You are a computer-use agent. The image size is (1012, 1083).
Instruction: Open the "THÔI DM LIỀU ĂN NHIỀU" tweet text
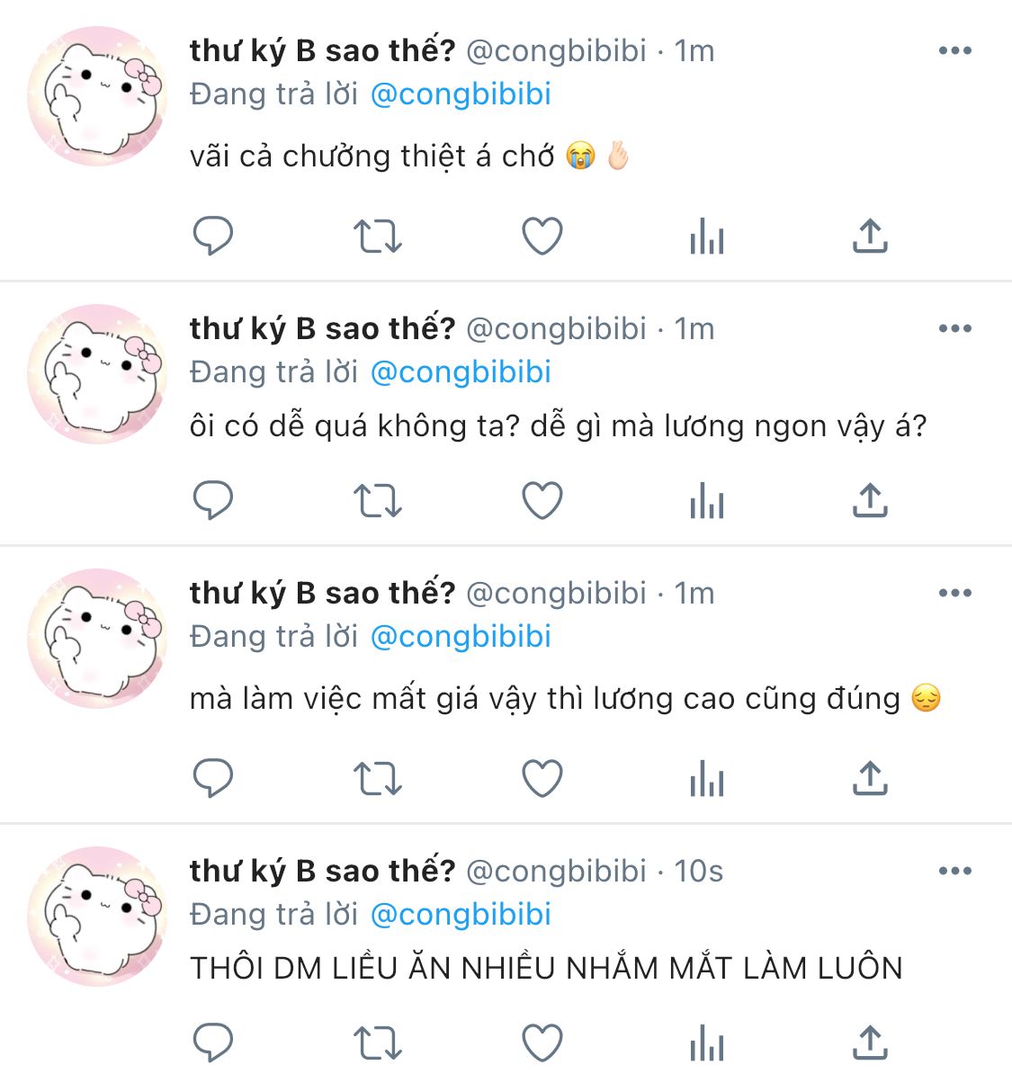(x=546, y=968)
